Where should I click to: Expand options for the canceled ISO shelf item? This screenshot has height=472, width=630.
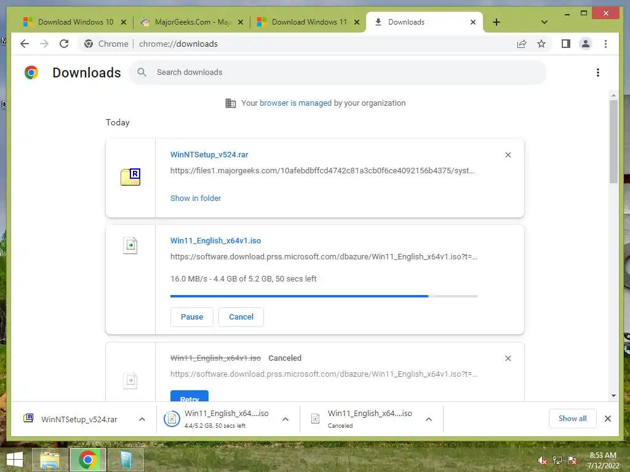click(429, 419)
